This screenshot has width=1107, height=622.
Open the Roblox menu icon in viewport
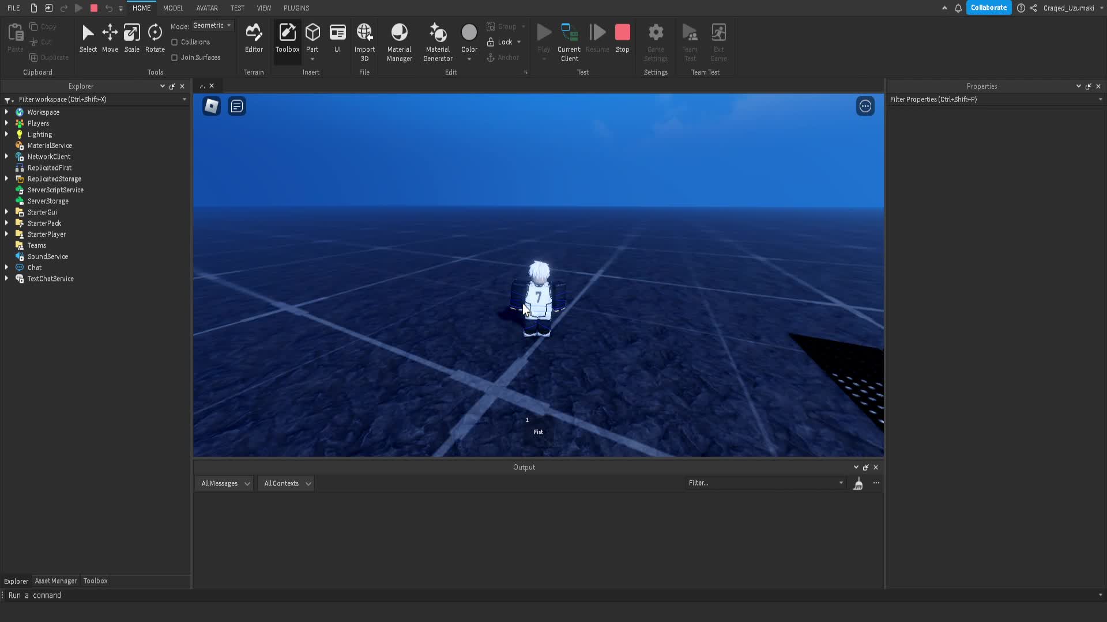[212, 106]
